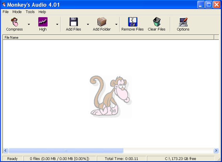Open the Options settings icon
Image resolution: width=222 pixels, height=162 pixels.
tap(183, 22)
